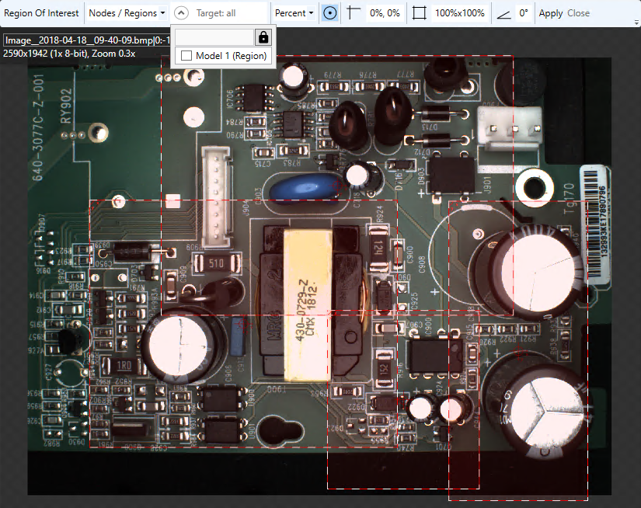
Task: Click the region size rectangle icon
Action: (x=420, y=13)
